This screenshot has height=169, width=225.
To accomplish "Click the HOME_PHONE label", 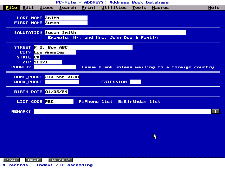I will point(28,77).
